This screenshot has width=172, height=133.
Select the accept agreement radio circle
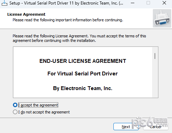coord(15,105)
